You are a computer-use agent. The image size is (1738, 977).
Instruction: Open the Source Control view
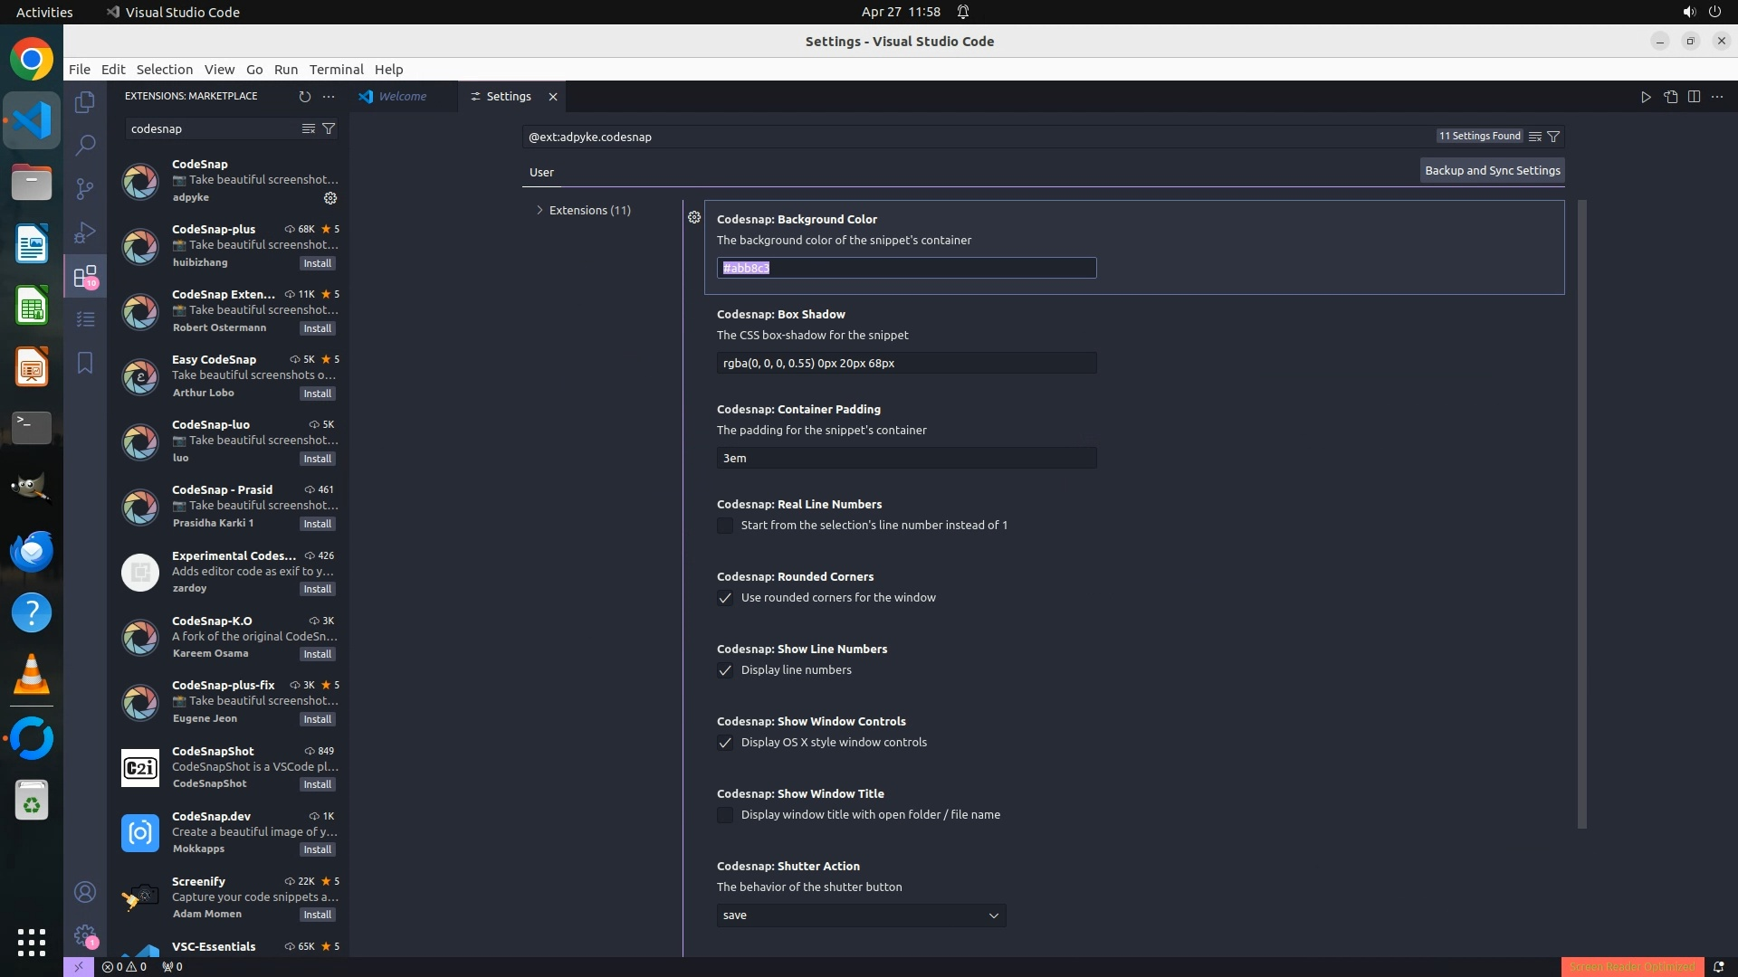[x=85, y=188]
